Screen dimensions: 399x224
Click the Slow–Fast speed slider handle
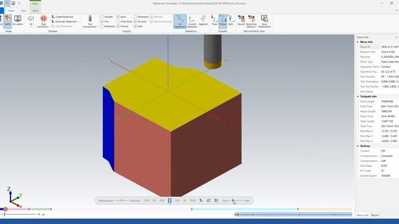coord(233,200)
